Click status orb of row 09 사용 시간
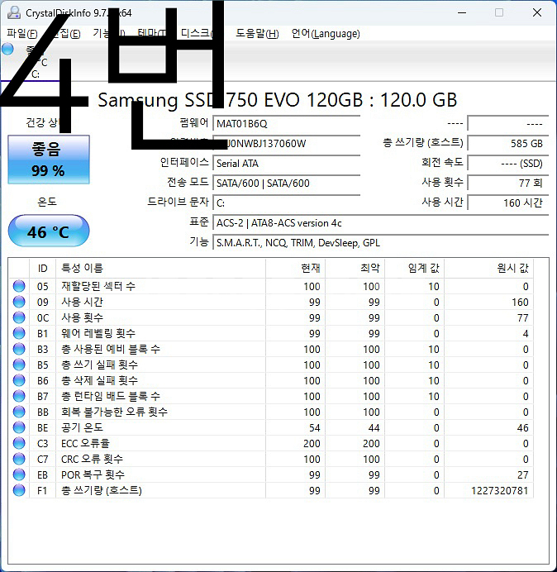This screenshot has height=572, width=557. [x=19, y=302]
